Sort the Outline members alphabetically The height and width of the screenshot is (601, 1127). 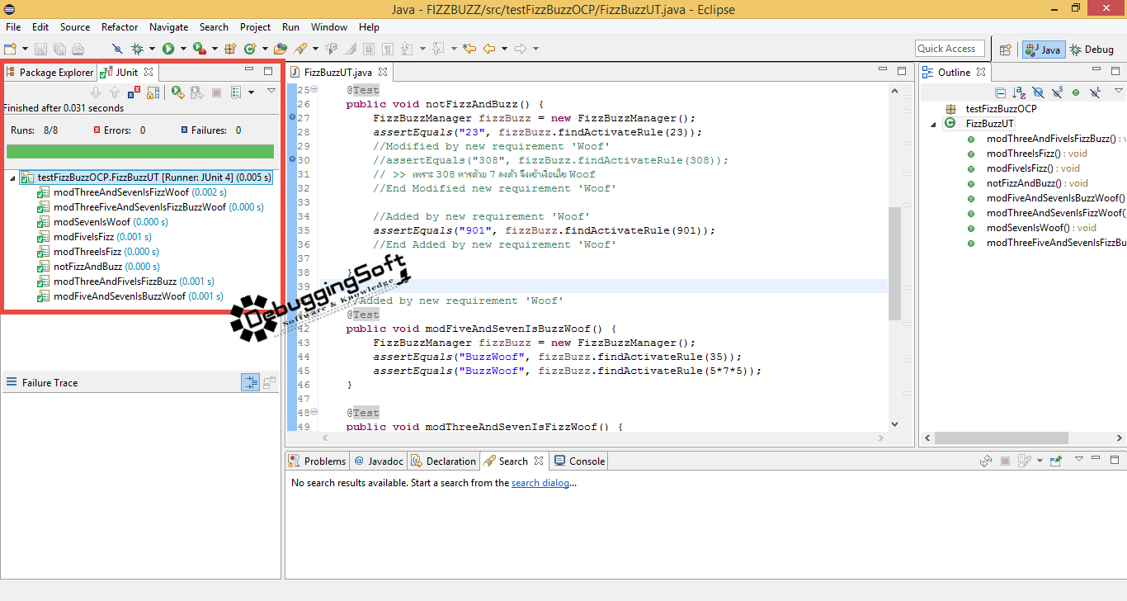1019,92
